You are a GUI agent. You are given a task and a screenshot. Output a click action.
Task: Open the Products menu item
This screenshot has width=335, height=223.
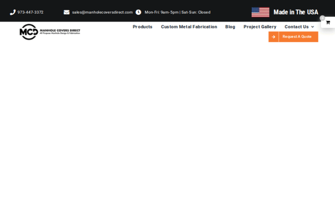tap(142, 27)
